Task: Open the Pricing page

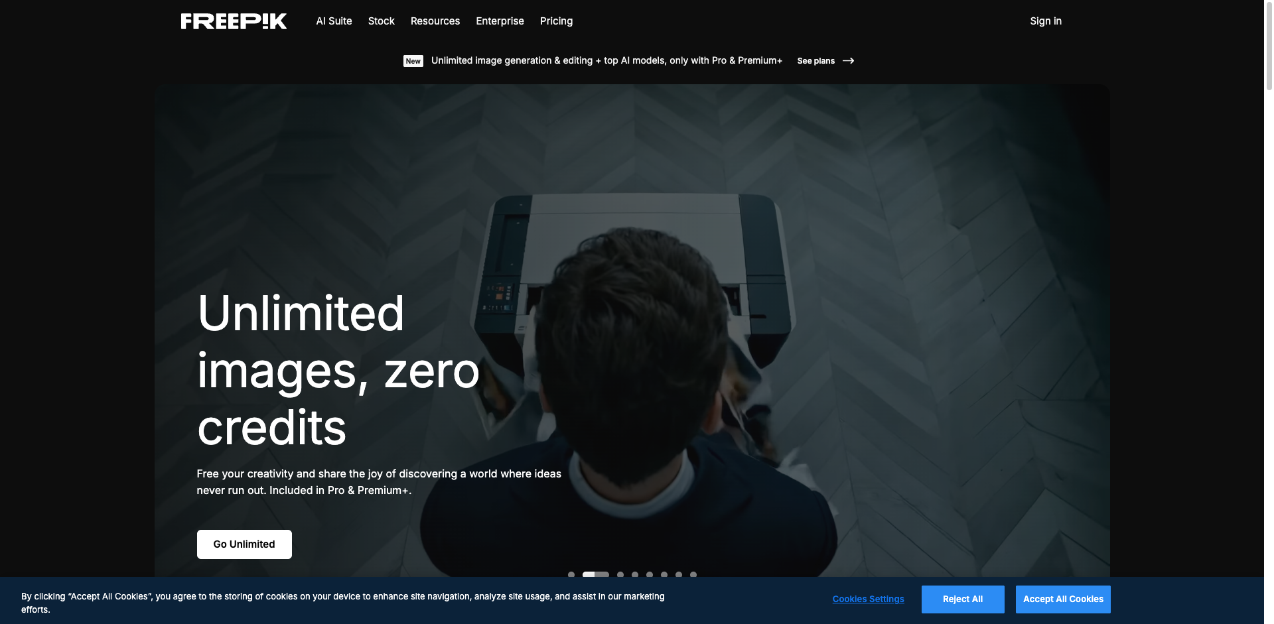Action: 556,21
